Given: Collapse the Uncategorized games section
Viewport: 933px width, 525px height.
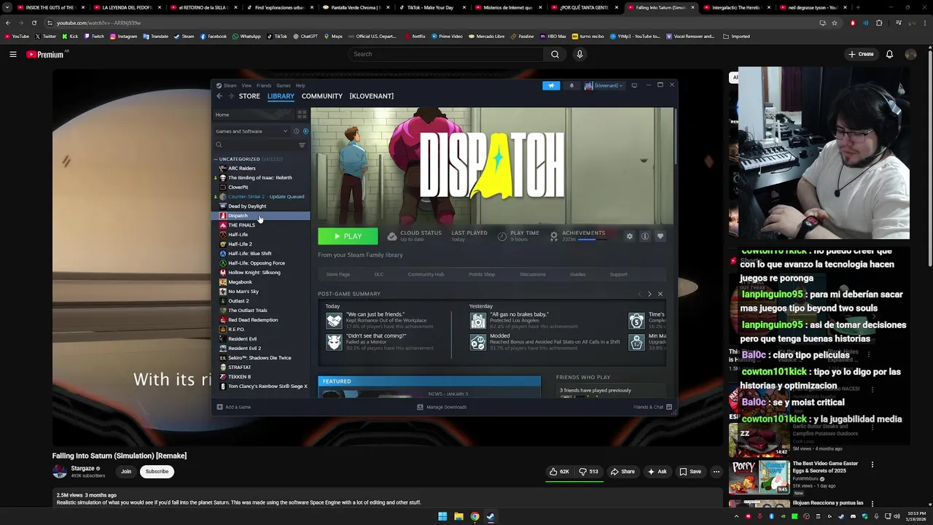Looking at the screenshot, I should [216, 159].
